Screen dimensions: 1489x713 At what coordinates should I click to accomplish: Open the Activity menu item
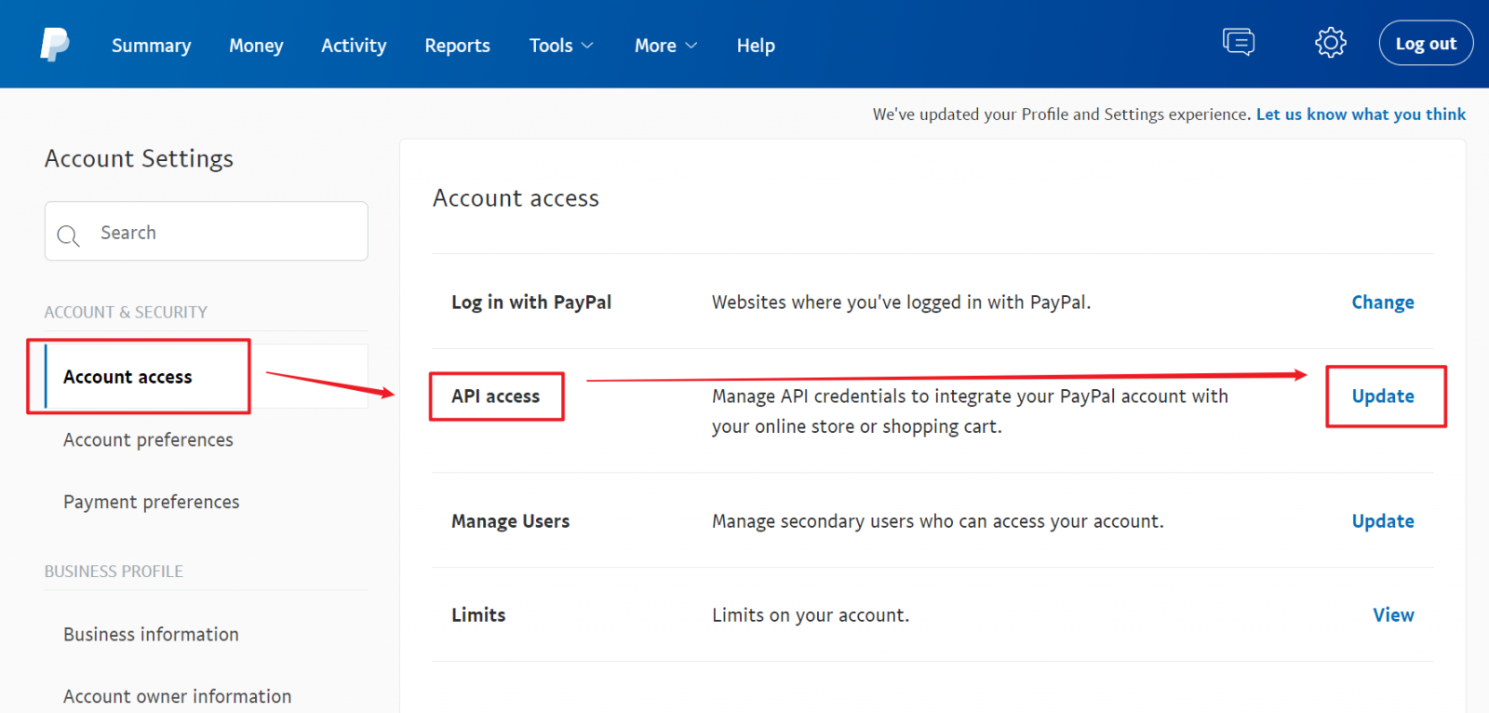click(354, 46)
